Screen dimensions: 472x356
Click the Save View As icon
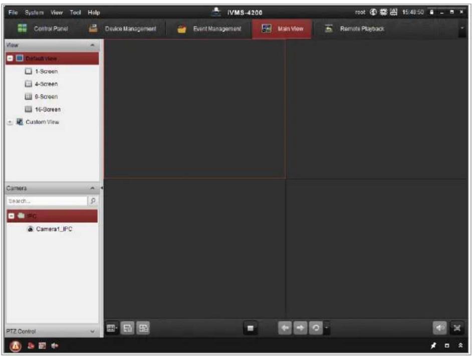tap(143, 328)
